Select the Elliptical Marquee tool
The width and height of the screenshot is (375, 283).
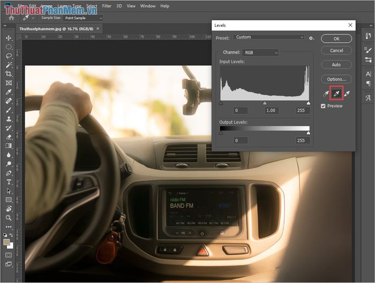[x=9, y=47]
